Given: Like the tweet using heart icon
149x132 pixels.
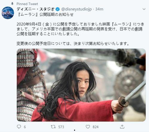Looking at the screenshot, I should coord(88,127).
